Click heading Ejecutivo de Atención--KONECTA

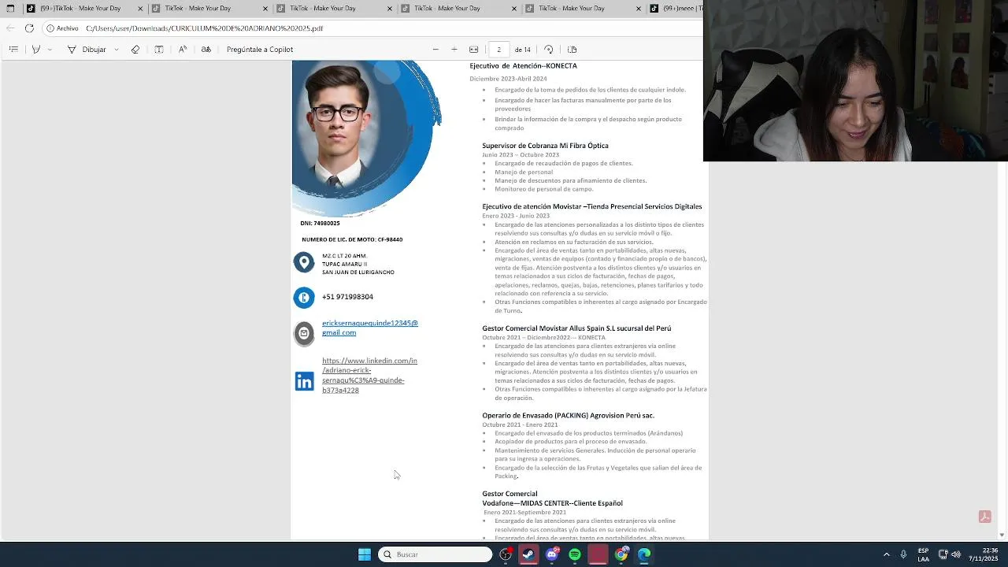[x=523, y=66]
